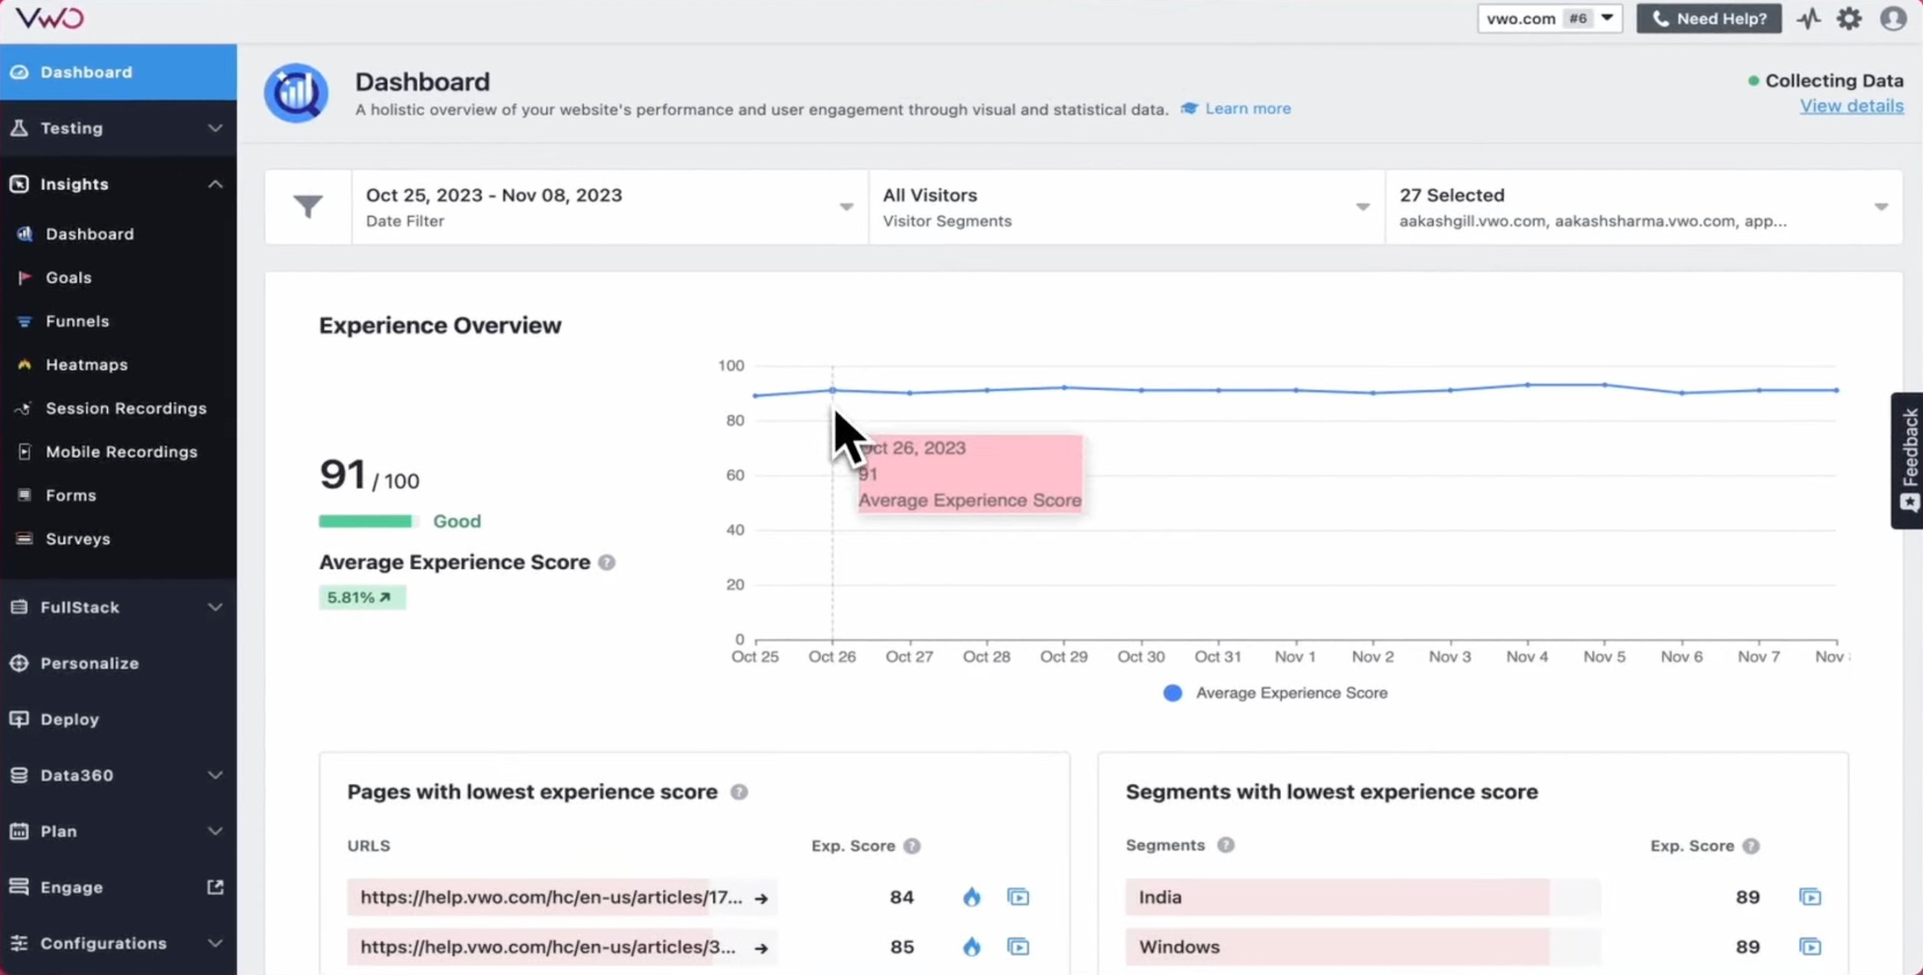Click Learn more link in description
This screenshot has width=1923, height=975.
[1247, 108]
